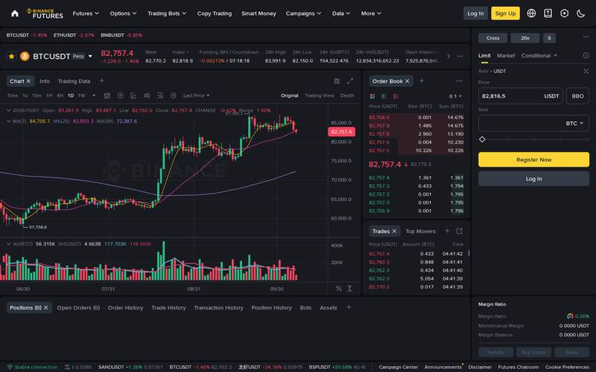596x372 pixels.
Task: Add a tab after Assets
Action: (x=349, y=307)
